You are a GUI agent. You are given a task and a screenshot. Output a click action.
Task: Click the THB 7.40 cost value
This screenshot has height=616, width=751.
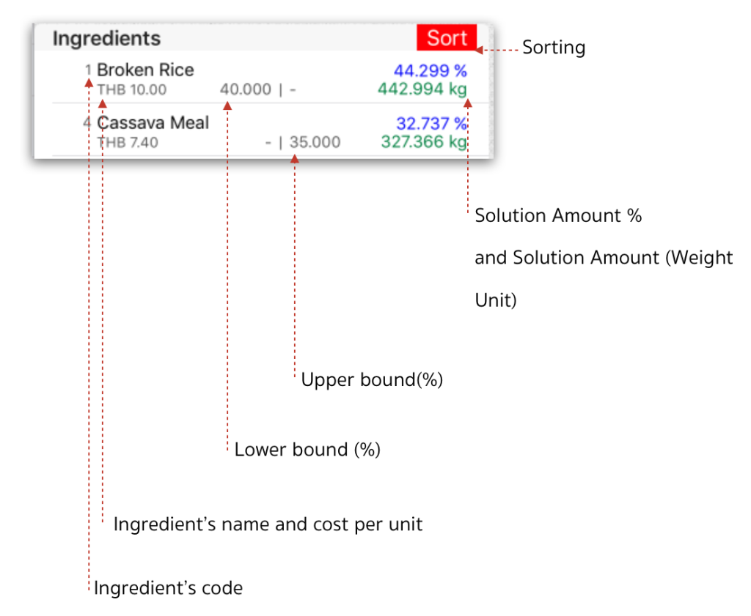tap(128, 143)
